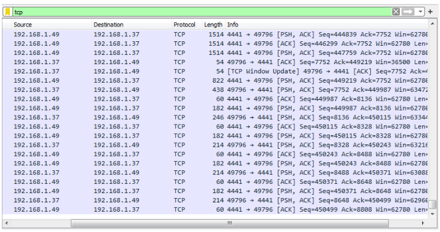Image resolution: width=440 pixels, height=232 pixels.
Task: Select the TCP Window Update packet
Action: (x=215, y=72)
